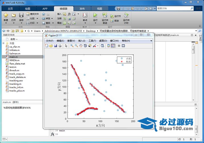Viewport: 204px width, 143px height.
Task: Click the 查找文件 button
Action: tap(33, 14)
